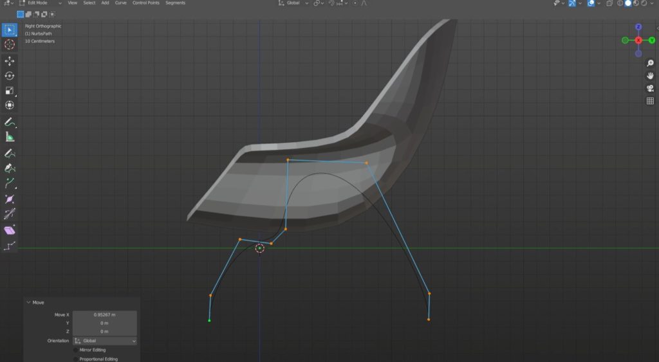Choose the Scale tool
The height and width of the screenshot is (362, 659).
coord(10,91)
